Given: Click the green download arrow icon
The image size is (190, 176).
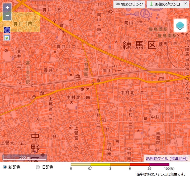Looking at the screenshot, I should [151, 4].
